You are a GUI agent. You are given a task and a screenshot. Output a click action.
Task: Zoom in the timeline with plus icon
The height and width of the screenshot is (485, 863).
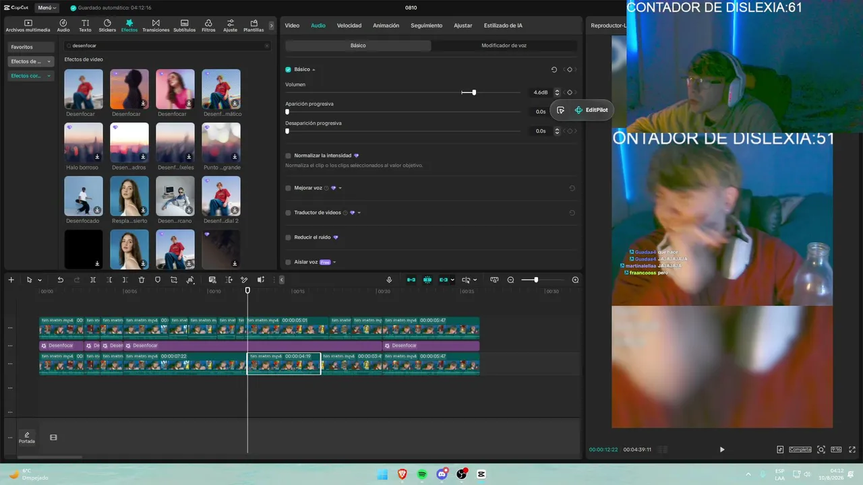point(575,280)
